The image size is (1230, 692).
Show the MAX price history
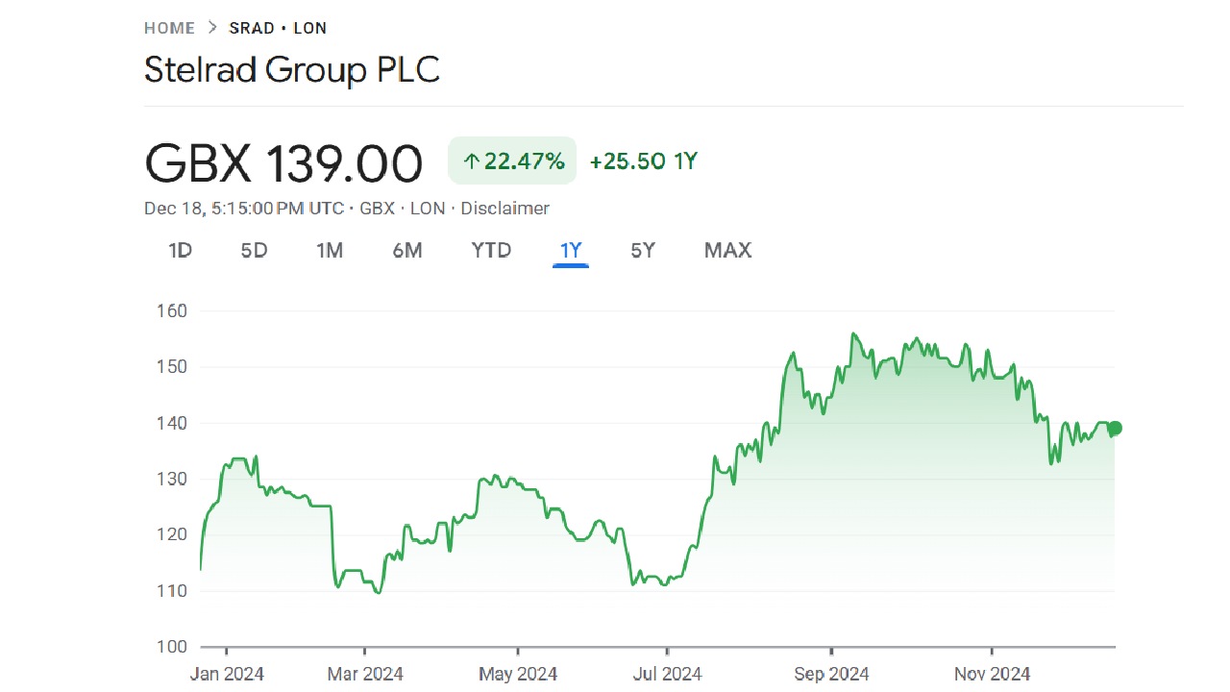pyautogui.click(x=727, y=251)
